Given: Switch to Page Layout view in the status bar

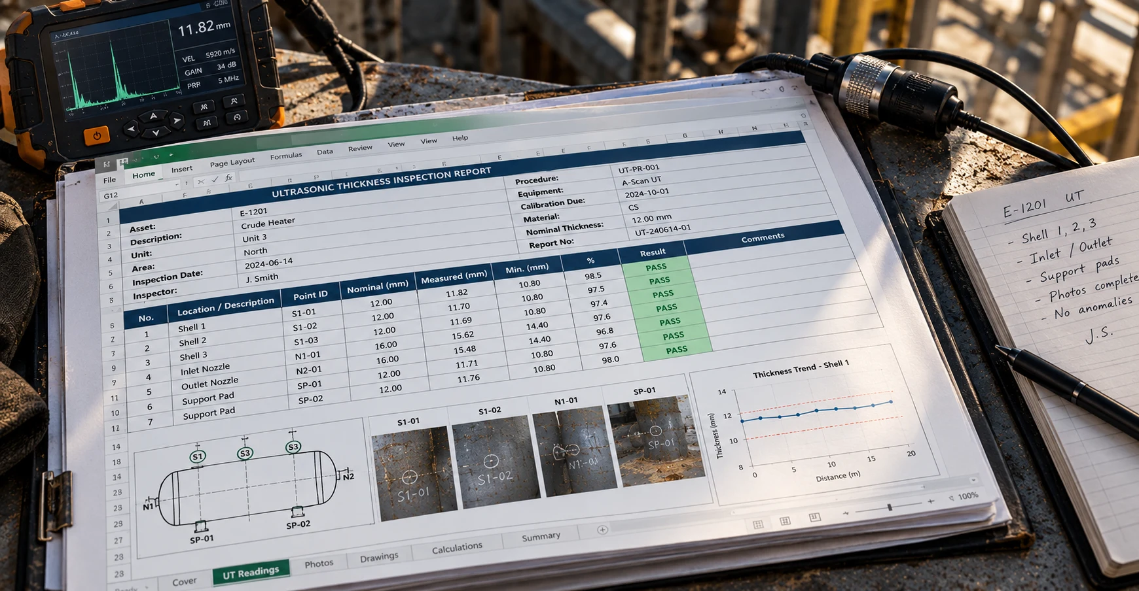Looking at the screenshot, I should click(x=785, y=521).
